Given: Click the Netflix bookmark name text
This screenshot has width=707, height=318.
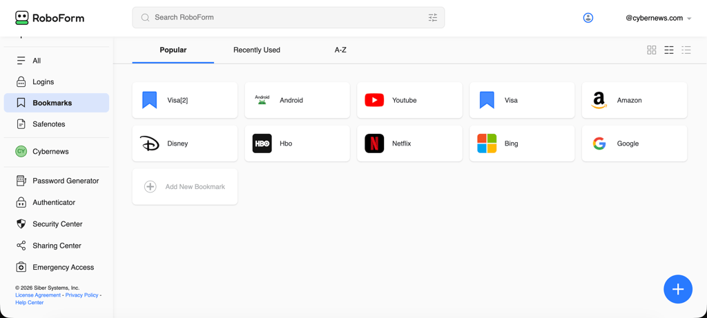Looking at the screenshot, I should coord(402,143).
